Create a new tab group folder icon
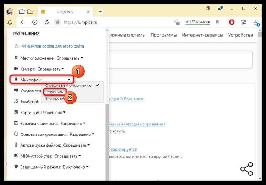Image resolution: width=266 pixels, height=185 pixels. point(31,12)
